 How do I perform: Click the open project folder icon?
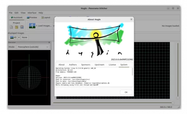pos(17,27)
